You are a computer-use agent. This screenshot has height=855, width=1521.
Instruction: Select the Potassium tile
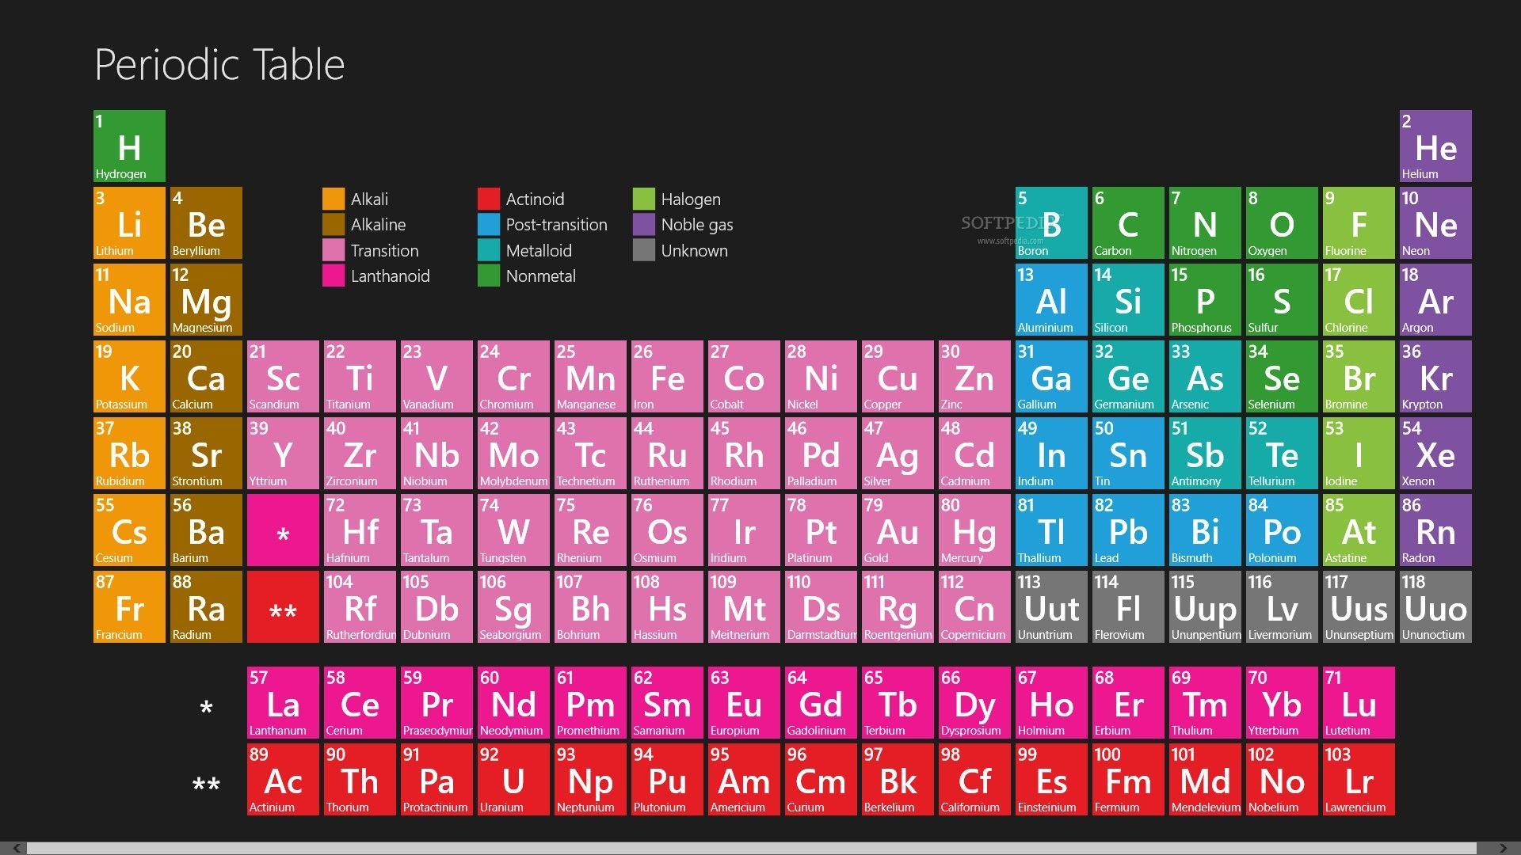(129, 376)
